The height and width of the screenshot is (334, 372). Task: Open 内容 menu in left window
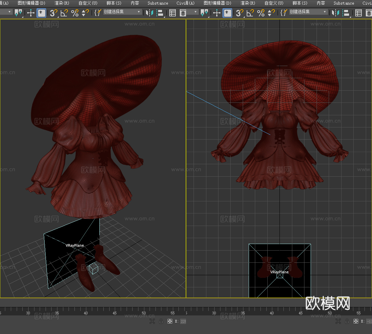135,3
